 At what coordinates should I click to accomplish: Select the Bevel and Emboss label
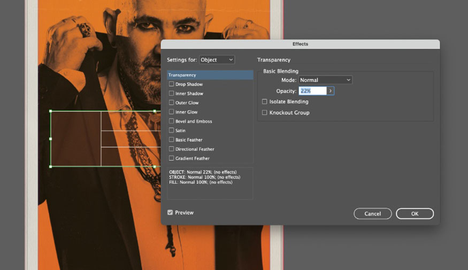[x=194, y=121]
